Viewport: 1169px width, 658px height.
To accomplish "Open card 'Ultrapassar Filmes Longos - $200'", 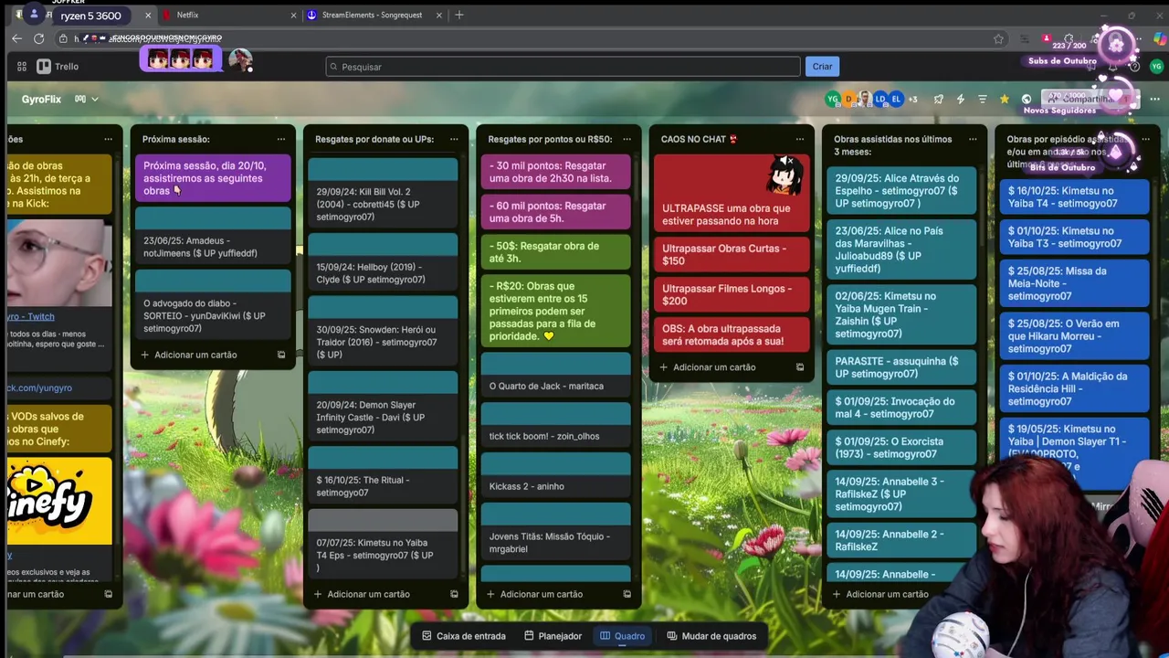I will point(732,295).
